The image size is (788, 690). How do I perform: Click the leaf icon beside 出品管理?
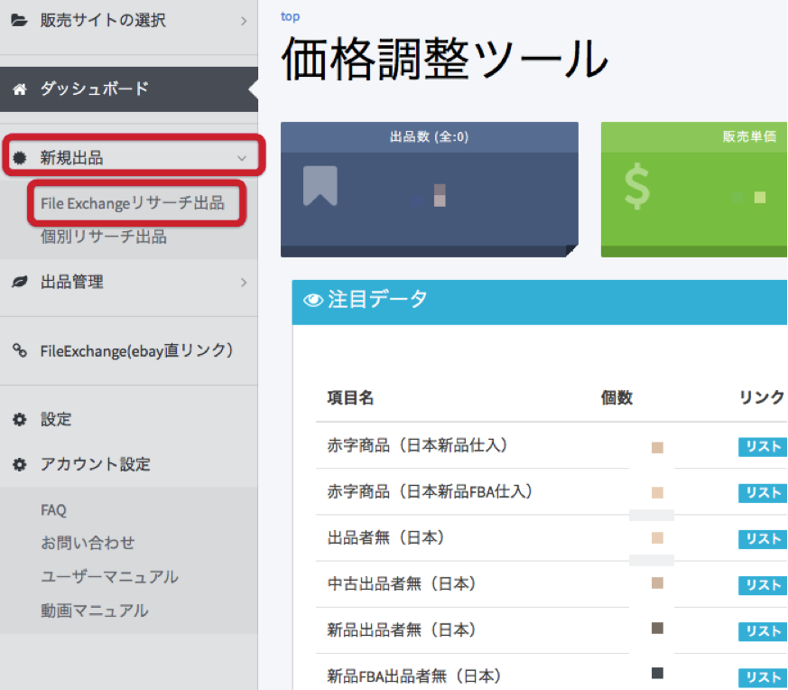click(x=19, y=283)
